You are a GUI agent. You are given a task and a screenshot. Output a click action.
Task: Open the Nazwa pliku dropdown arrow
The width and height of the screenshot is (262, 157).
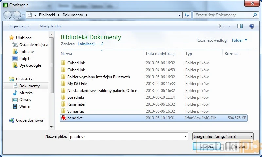pos(185,136)
